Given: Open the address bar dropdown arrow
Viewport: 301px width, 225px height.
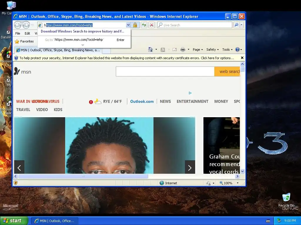Looking at the screenshot, I should tap(128, 25).
